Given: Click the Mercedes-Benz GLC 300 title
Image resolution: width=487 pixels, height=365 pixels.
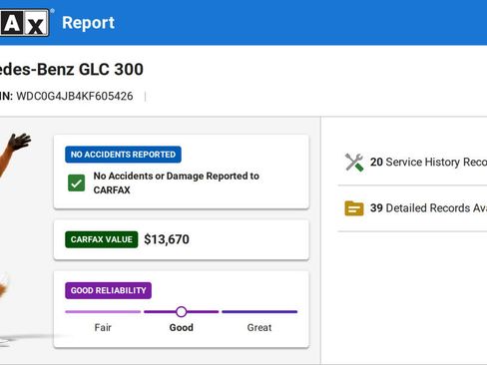Looking at the screenshot, I should [x=72, y=70].
